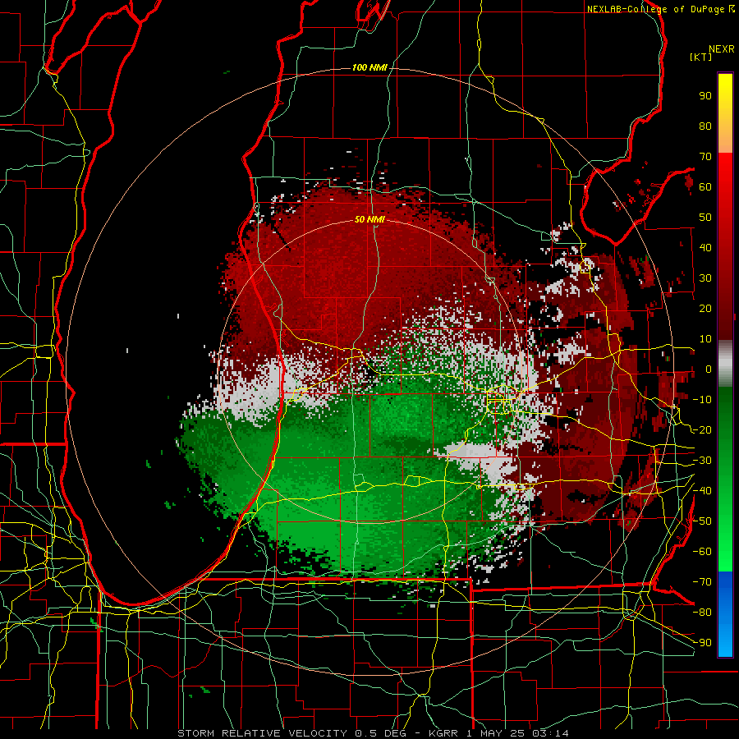Click the NEXR label above the scale
The height and width of the screenshot is (739, 739).
tap(722, 49)
